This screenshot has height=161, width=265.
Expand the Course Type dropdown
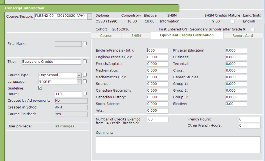79,75
